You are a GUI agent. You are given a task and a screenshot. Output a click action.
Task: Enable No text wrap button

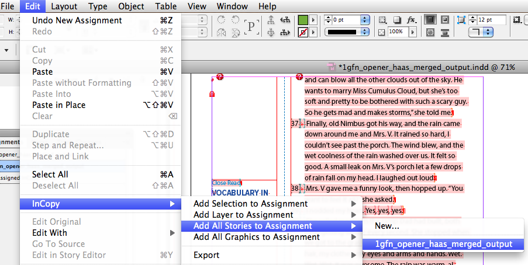[430, 20]
